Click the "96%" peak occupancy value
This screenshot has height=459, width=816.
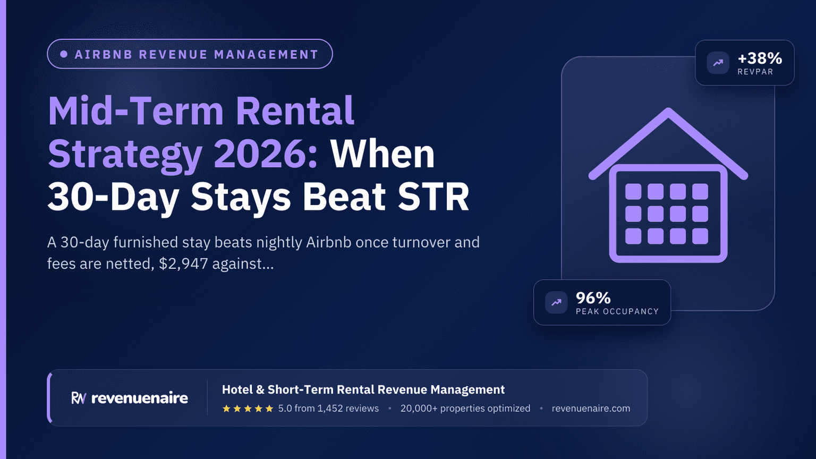(x=593, y=297)
